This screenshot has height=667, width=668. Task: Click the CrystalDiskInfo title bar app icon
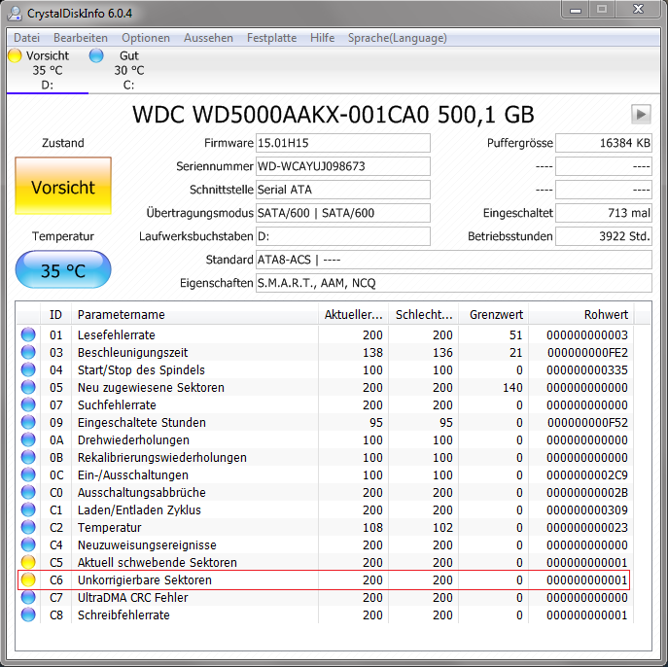tap(14, 14)
